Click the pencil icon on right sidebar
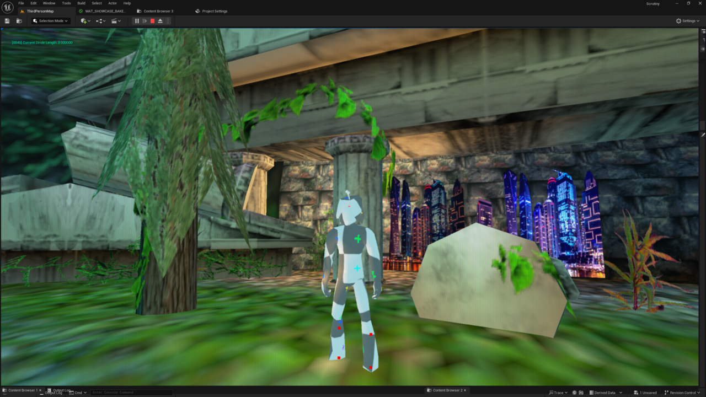706x397 pixels. coord(703,135)
